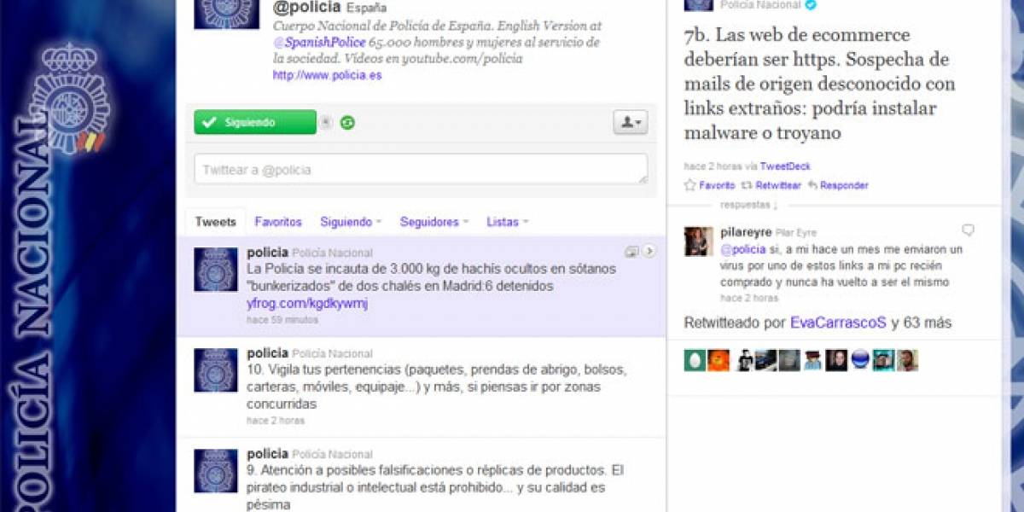Click the green retweets toggle icon beside Siguiendo
Viewport: 1024px width, 512px height.
point(347,123)
